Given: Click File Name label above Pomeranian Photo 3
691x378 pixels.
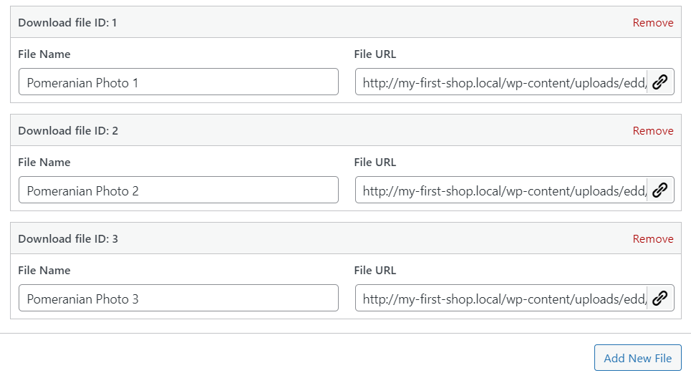Looking at the screenshot, I should pos(44,270).
